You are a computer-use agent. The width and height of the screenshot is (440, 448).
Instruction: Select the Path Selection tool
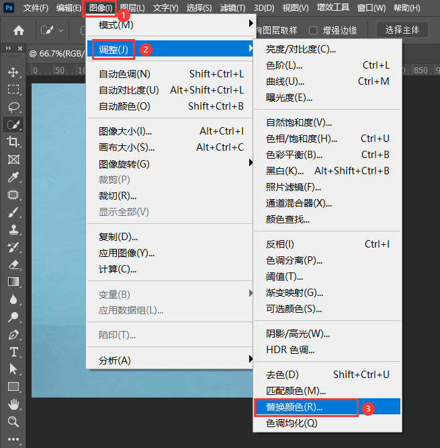[x=13, y=369]
